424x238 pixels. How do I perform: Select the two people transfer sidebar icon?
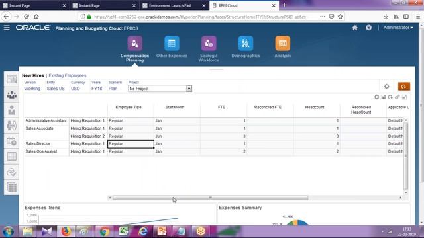[12, 126]
